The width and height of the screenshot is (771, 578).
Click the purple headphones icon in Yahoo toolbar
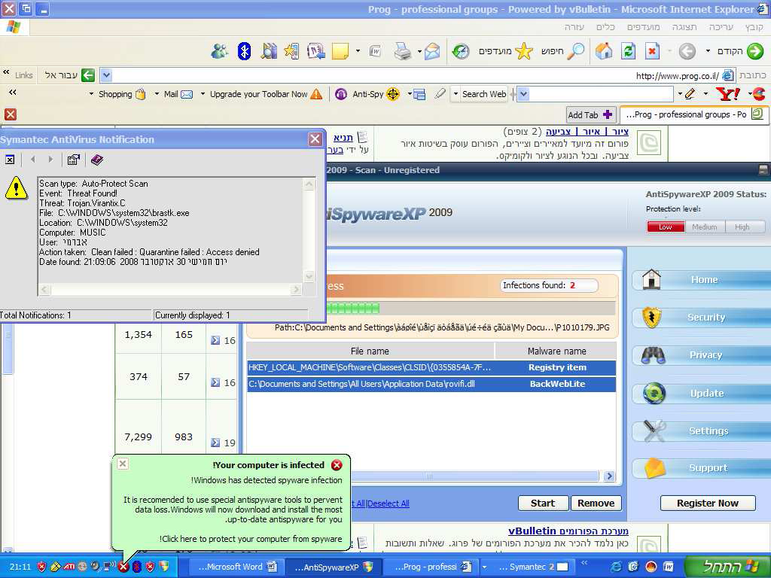341,94
